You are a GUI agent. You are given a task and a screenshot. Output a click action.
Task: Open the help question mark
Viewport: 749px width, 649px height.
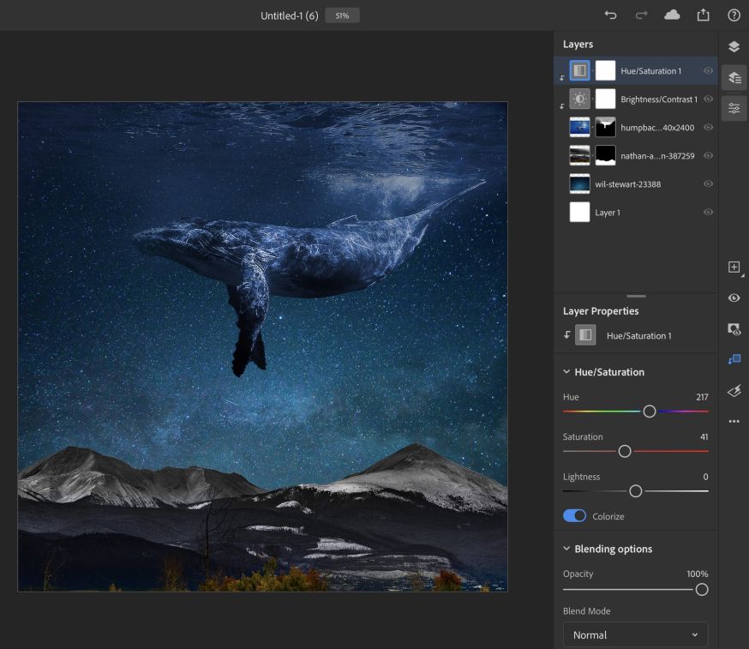coord(734,15)
